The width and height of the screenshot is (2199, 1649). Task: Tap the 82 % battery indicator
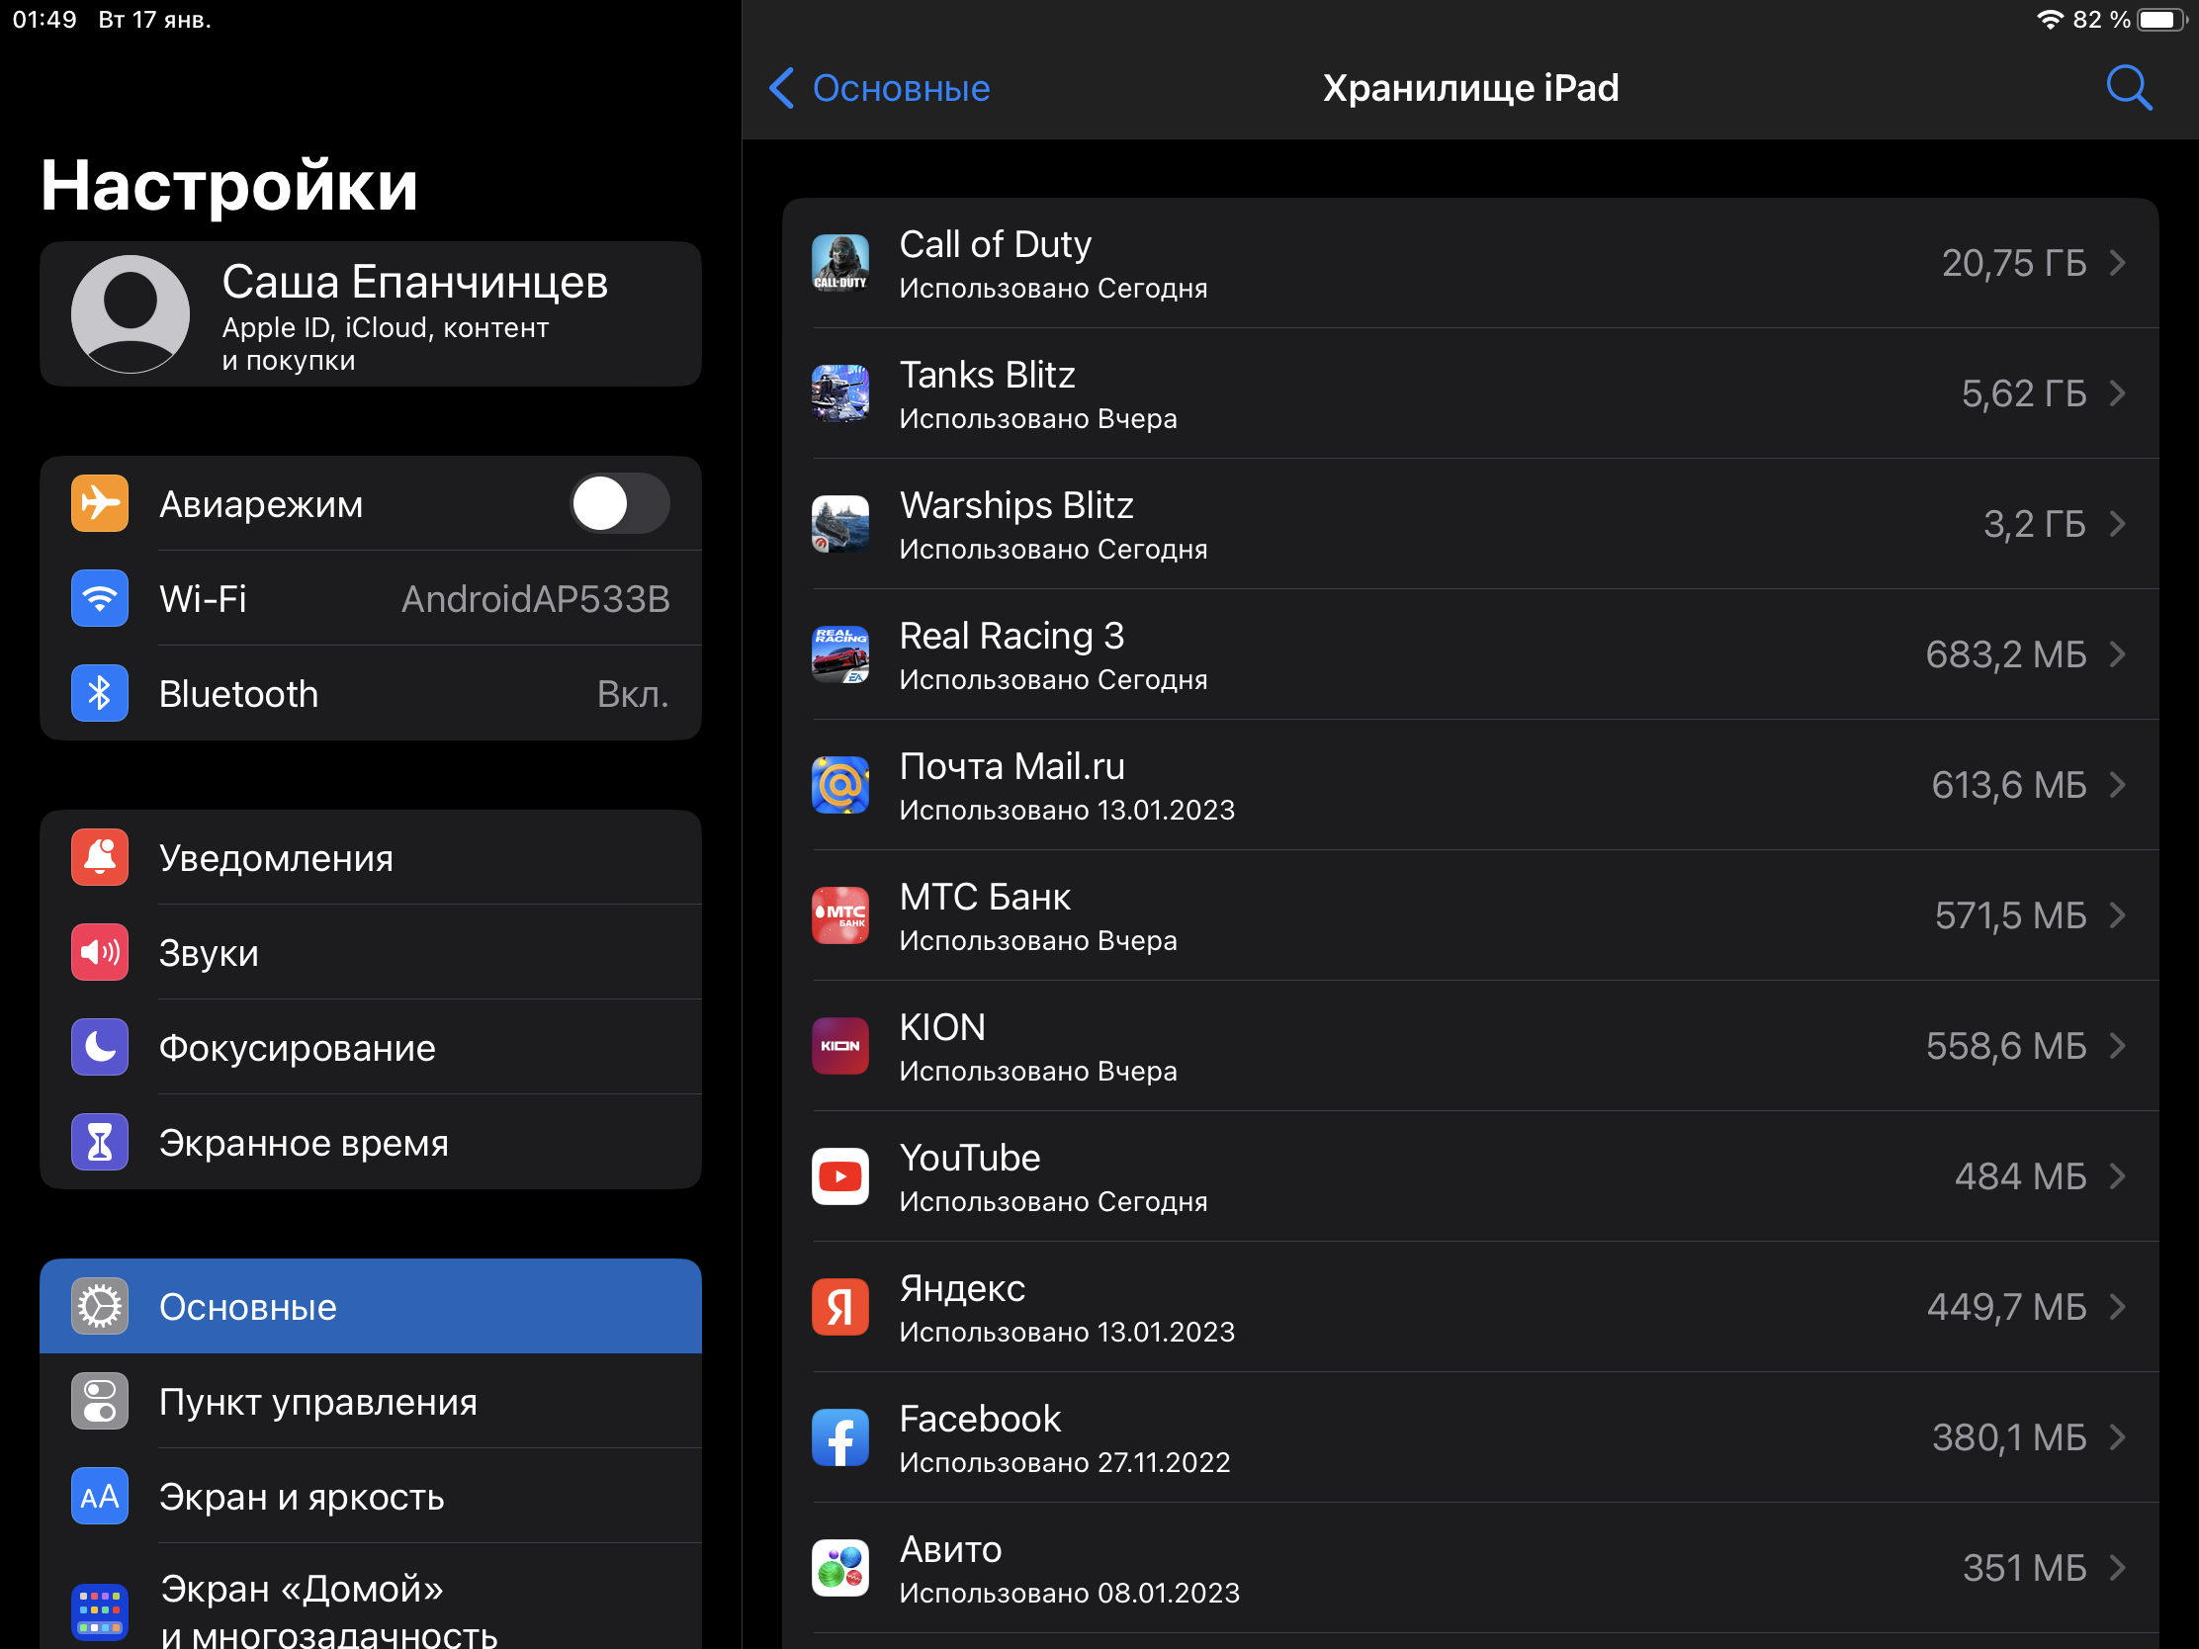2129,20
